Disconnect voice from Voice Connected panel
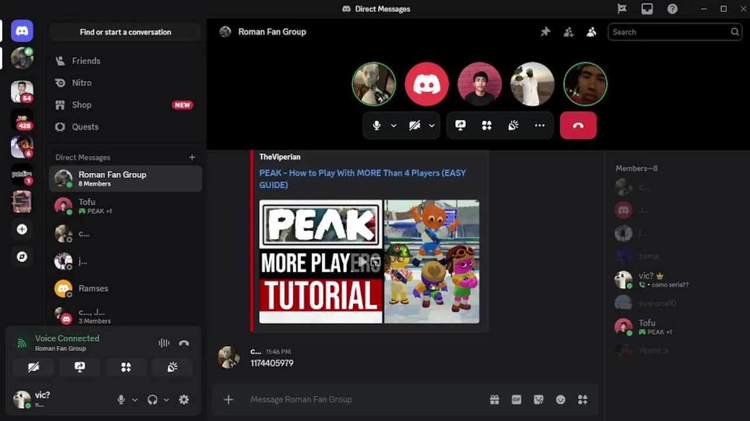This screenshot has height=421, width=750. coord(184,343)
